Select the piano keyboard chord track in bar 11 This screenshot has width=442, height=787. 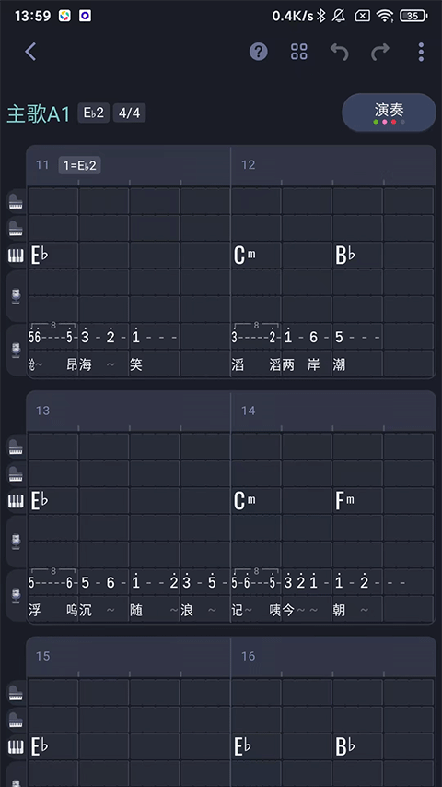(16, 256)
